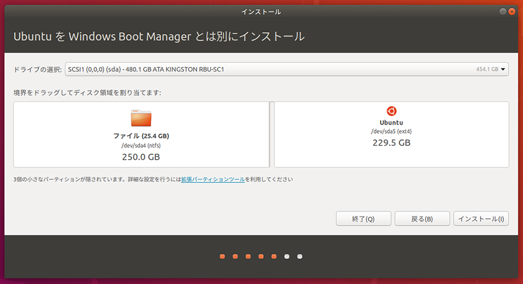Select the 229.5 GB size text
The image size is (523, 284).
coord(391,143)
